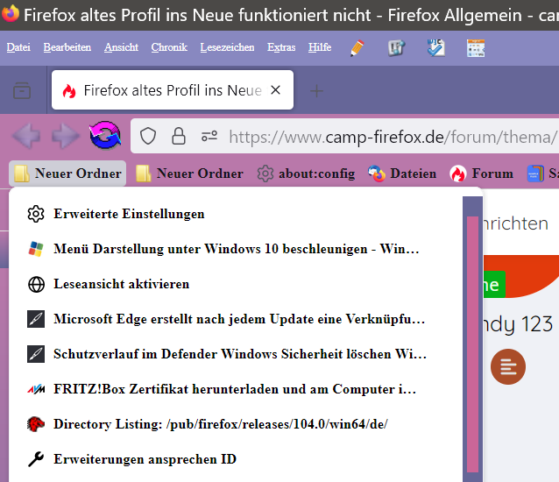
Task: Click the about:config bookmark
Action: pos(306,174)
